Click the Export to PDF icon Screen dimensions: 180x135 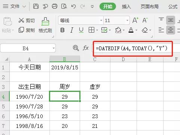tap(45, 6)
